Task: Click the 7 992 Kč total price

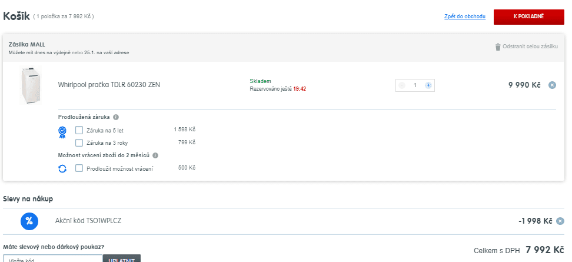Action: click(545, 250)
